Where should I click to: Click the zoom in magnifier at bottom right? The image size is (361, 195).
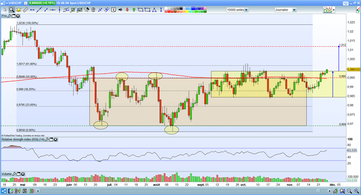[x=356, y=191]
